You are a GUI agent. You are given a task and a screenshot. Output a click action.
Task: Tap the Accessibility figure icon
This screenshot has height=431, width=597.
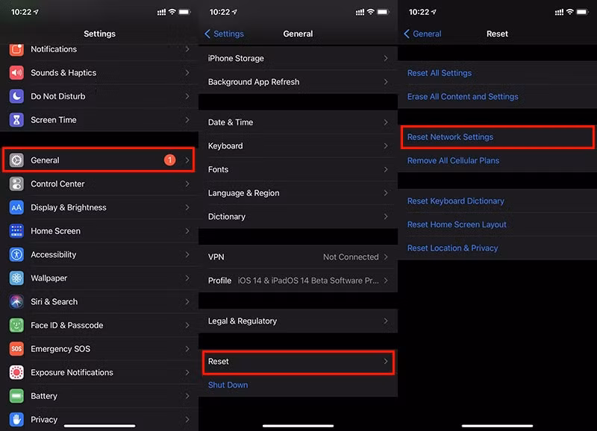[x=16, y=254]
